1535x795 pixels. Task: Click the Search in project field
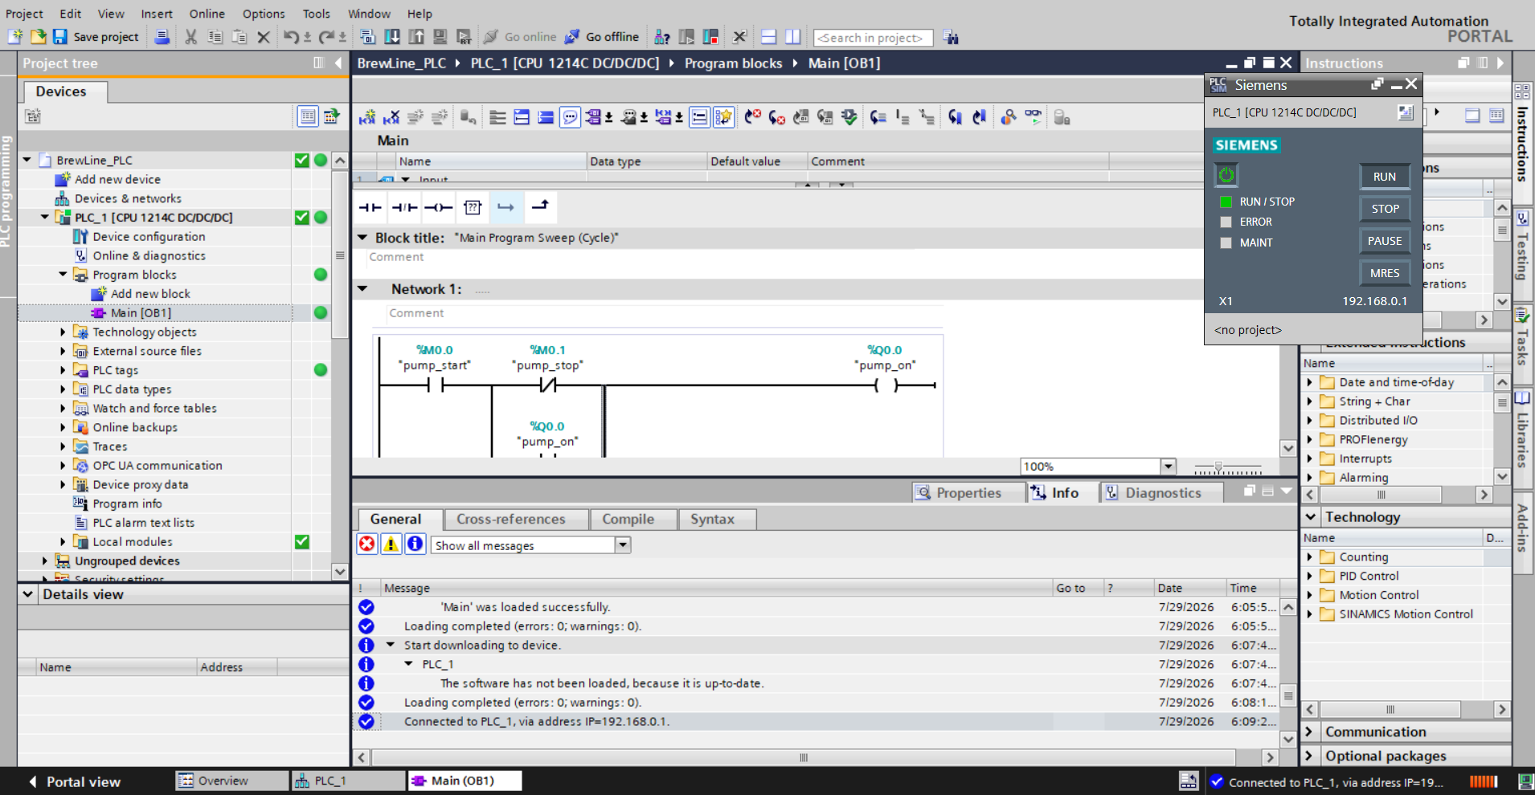click(874, 38)
